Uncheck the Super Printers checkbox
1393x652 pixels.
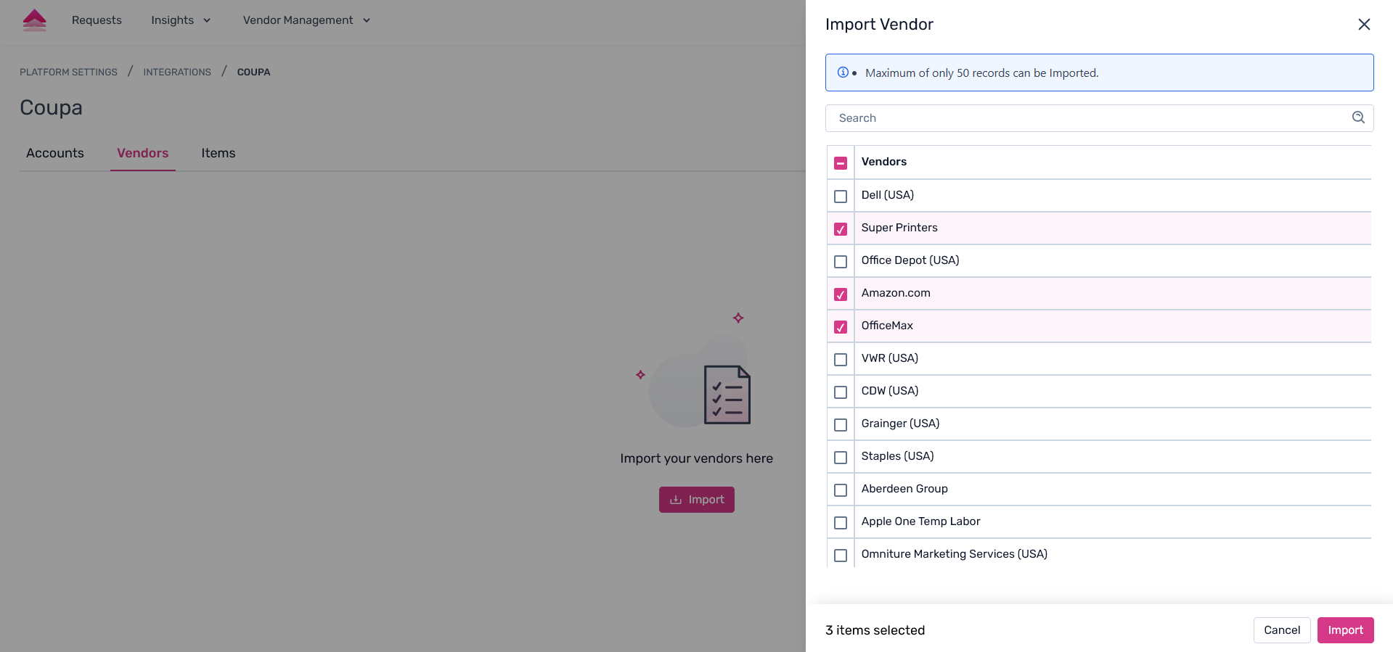coord(841,229)
